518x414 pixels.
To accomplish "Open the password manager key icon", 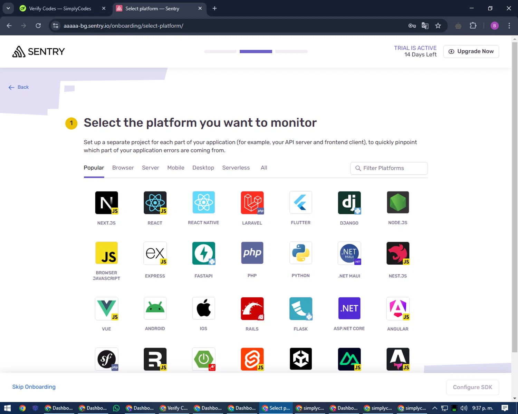I will (x=412, y=26).
